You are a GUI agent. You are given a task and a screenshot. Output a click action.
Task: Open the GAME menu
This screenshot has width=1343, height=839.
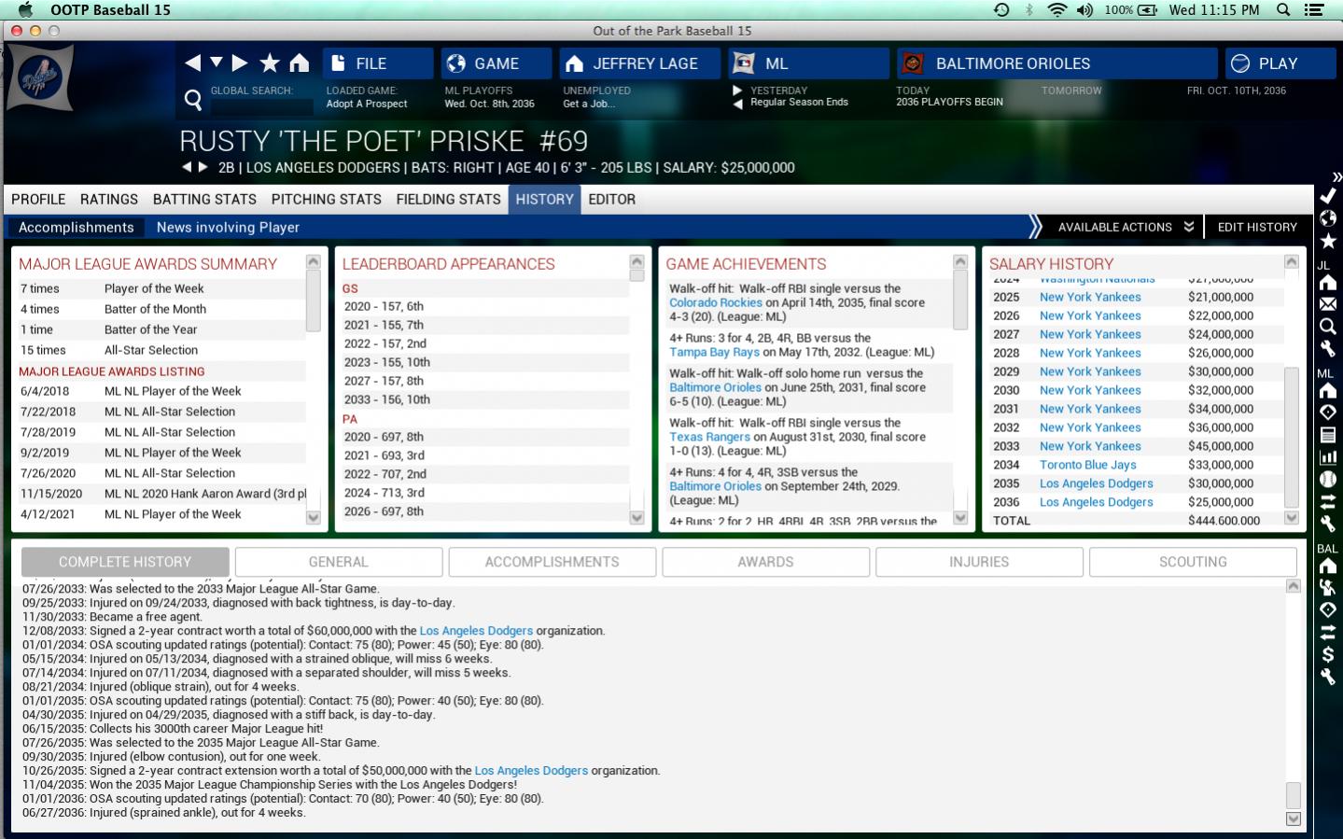pyautogui.click(x=497, y=63)
